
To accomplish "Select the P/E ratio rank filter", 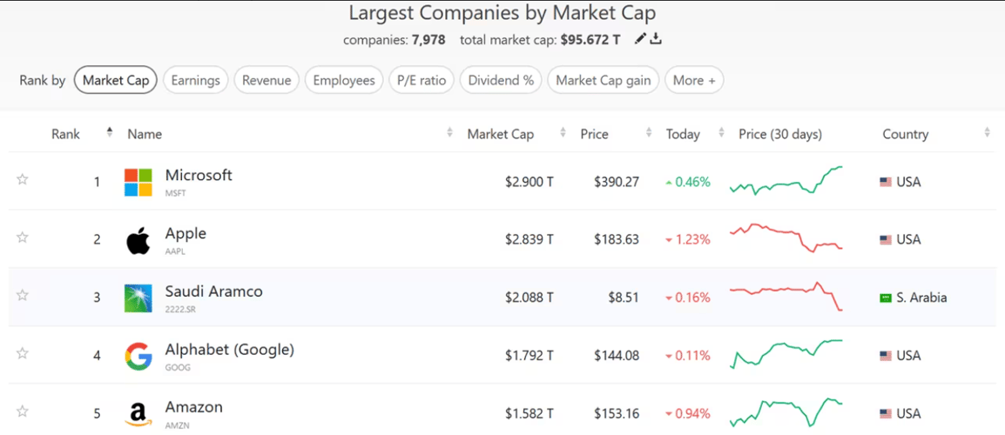I will pyautogui.click(x=422, y=80).
